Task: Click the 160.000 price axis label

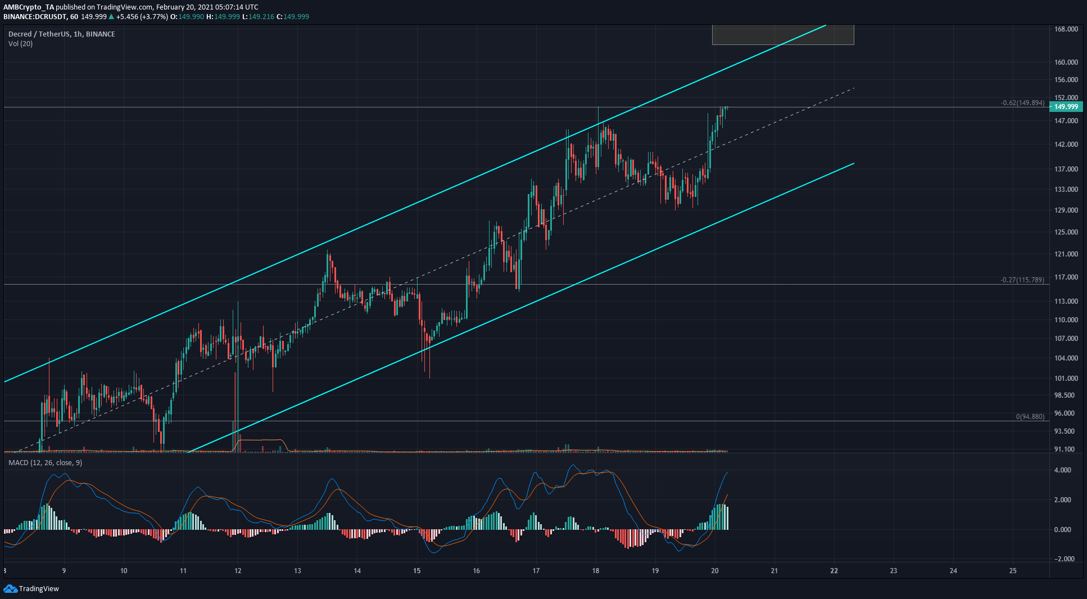Action: pos(1066,62)
